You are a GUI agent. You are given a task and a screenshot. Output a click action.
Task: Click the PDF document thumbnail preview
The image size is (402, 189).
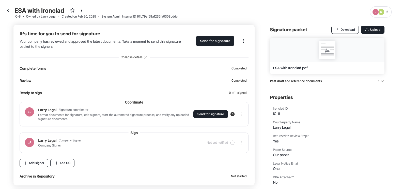click(327, 50)
